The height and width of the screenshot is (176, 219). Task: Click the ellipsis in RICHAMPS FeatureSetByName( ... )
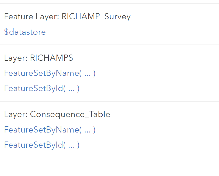[x=87, y=73]
